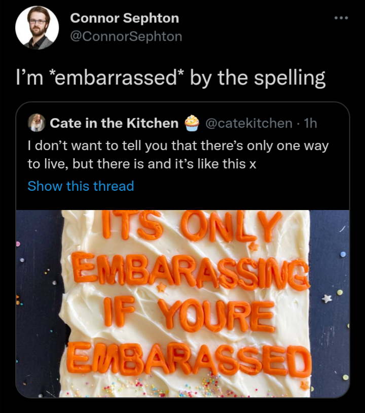Viewport: 365px width, 413px height.
Task: Click the Cate in the Kitchen name
Action: click(114, 123)
